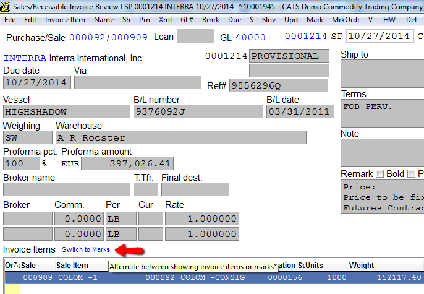The image size is (424, 294).
Task: Click the Via field
Action: coord(138,82)
